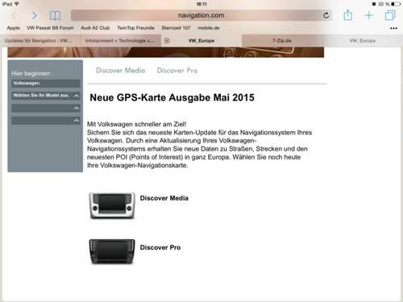The width and height of the screenshot is (403, 302).
Task: Switch to the Discover Pro tab
Action: click(x=177, y=70)
